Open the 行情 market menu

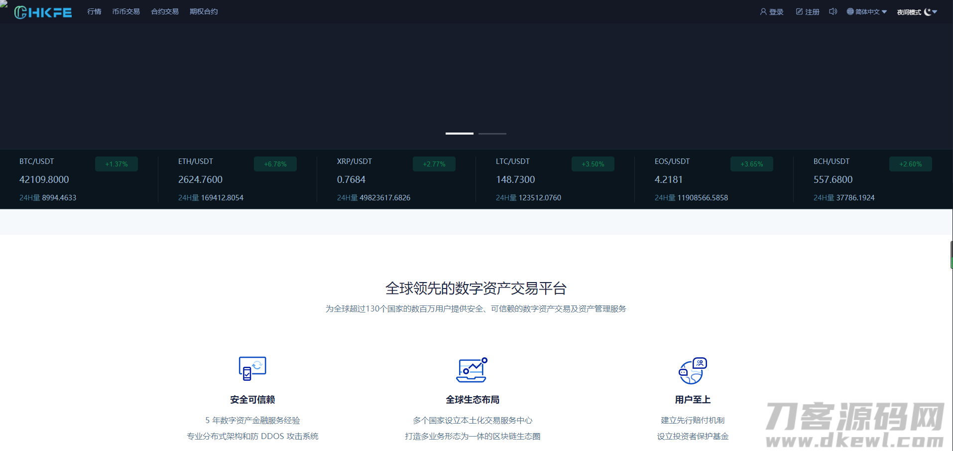pos(94,11)
